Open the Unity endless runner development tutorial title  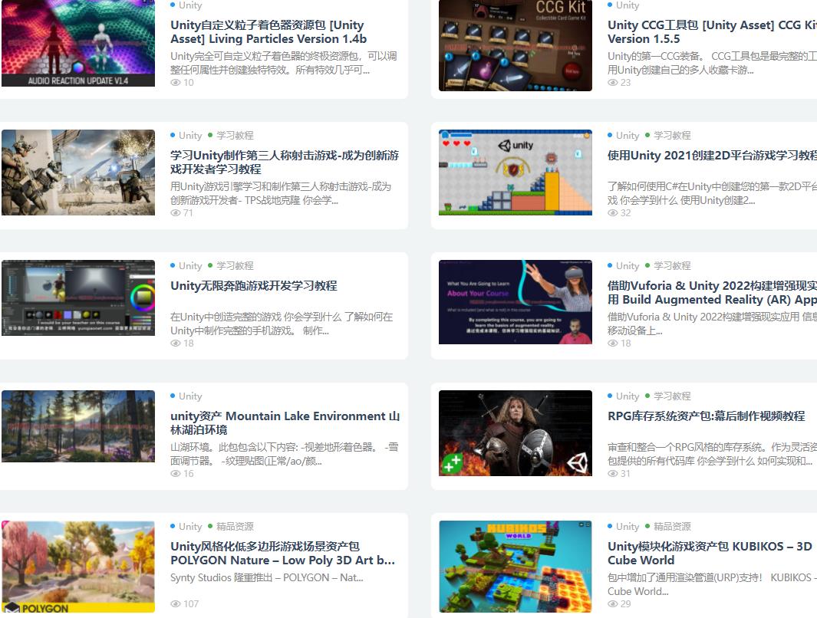[x=254, y=286]
